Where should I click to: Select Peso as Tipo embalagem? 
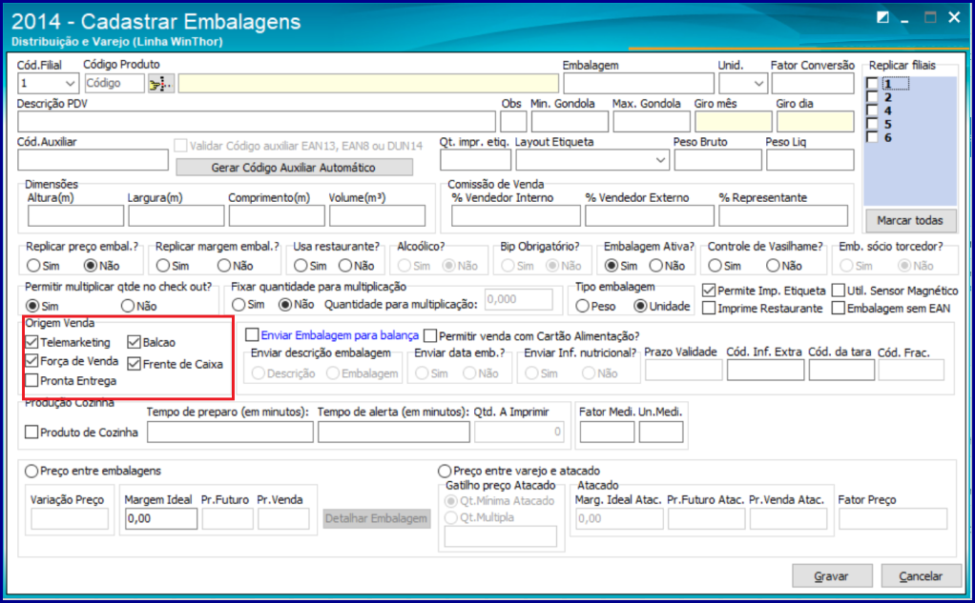583,306
